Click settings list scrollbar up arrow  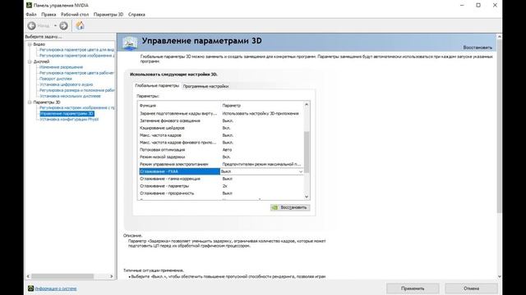click(x=307, y=105)
